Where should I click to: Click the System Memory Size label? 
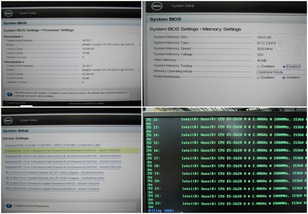pos(170,37)
